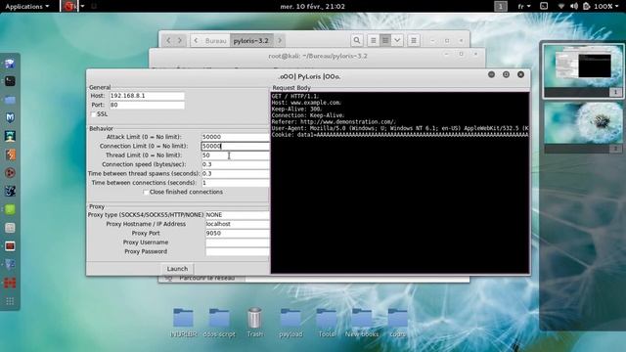The image size is (626, 352).
Task: Click Time between connections field
Action: click(x=235, y=183)
